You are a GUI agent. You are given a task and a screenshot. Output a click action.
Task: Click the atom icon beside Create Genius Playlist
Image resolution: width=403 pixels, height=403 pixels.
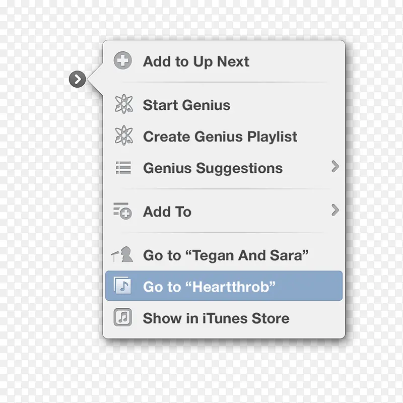[123, 137]
